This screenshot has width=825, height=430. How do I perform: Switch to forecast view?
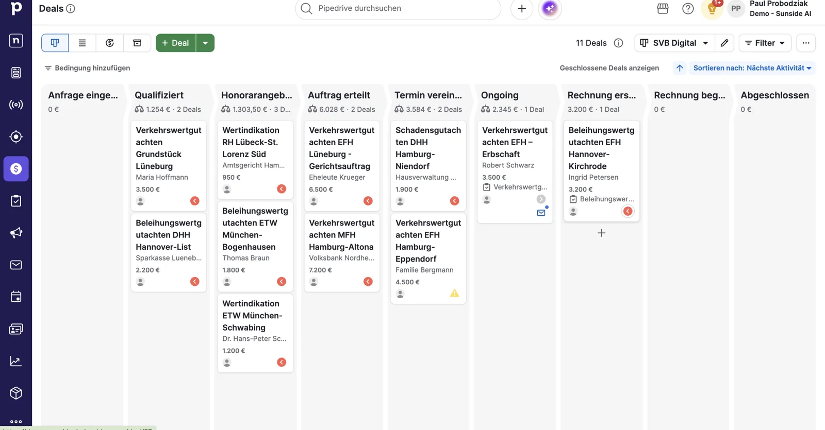110,43
